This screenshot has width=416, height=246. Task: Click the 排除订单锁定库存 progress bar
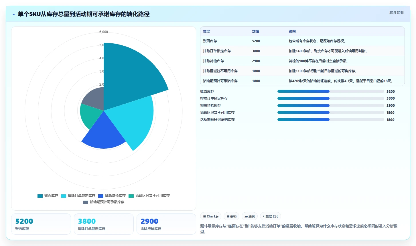(331, 98)
